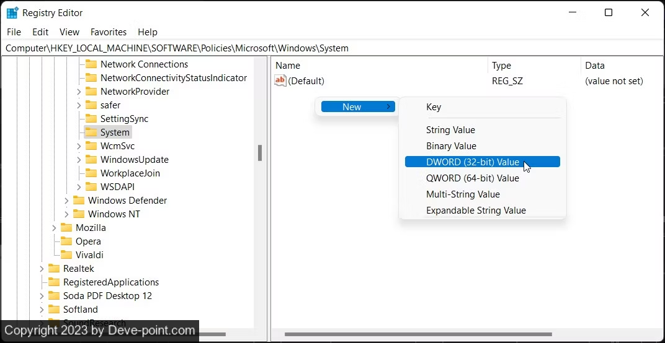Expand the WSDAPI key chevron
Image resolution: width=665 pixels, height=343 pixels.
79,187
